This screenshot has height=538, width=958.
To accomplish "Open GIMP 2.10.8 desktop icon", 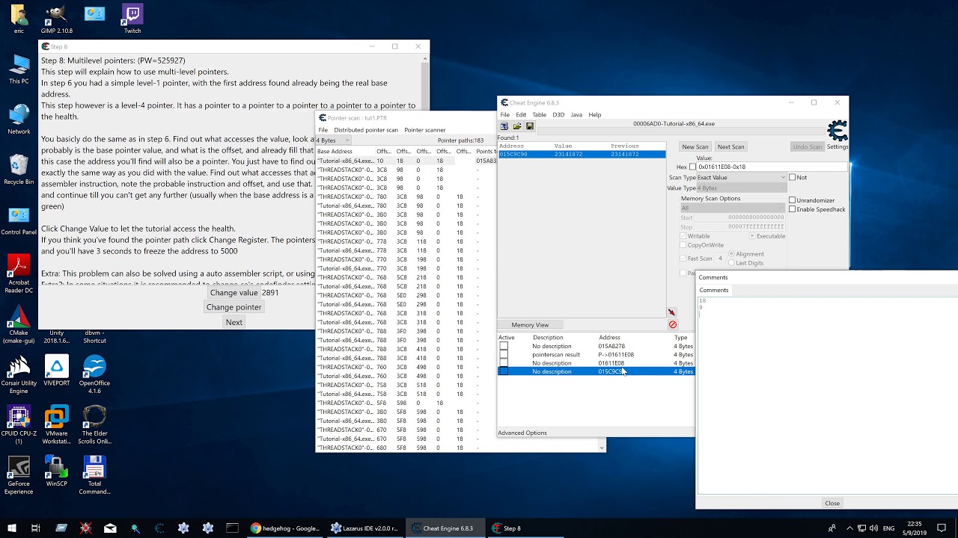I will [x=57, y=19].
